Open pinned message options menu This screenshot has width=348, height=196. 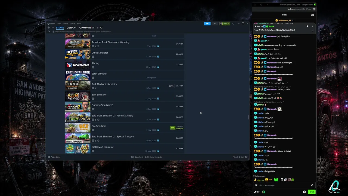point(313,26)
